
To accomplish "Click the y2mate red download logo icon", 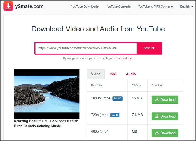I will coord(8,6).
